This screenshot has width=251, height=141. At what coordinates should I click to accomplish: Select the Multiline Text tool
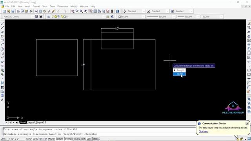2,100
